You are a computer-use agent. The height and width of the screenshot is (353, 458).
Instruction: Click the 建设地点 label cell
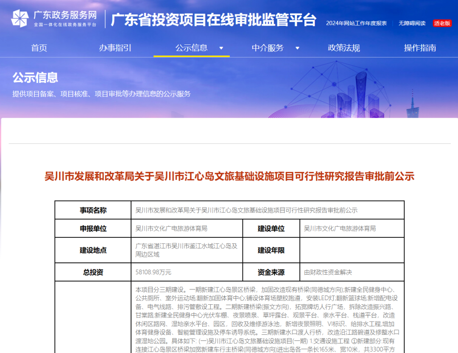coord(93,250)
